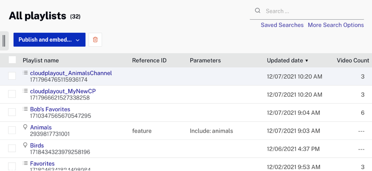The image size is (372, 171).
Task: Sort by the Video Count header
Action: point(353,60)
